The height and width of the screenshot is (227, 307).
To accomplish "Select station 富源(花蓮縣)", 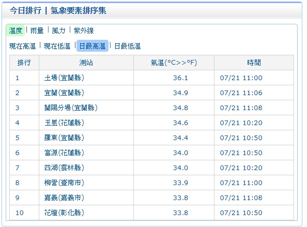I will click(64, 153).
